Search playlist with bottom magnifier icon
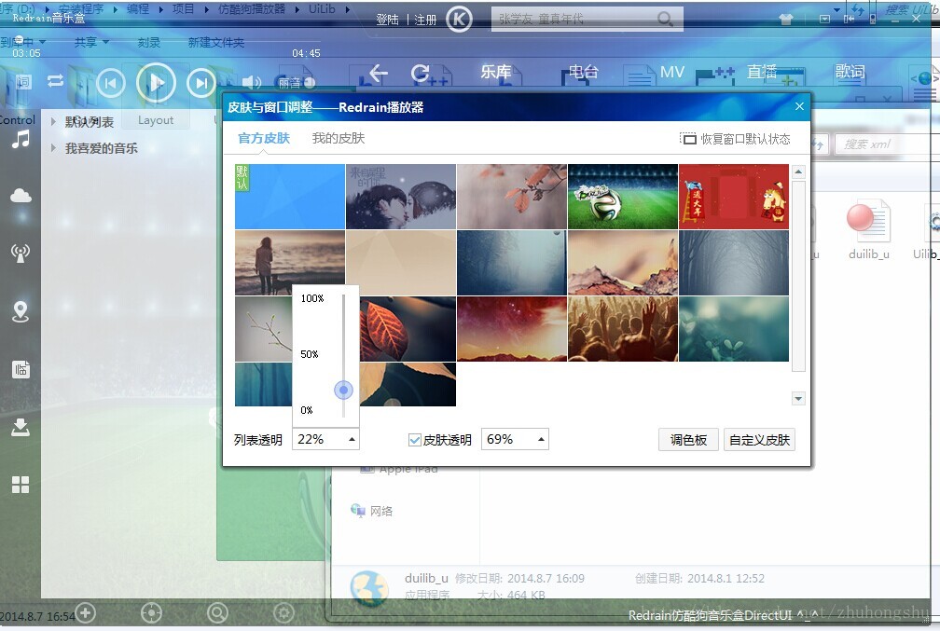The height and width of the screenshot is (631, 940). [x=217, y=613]
